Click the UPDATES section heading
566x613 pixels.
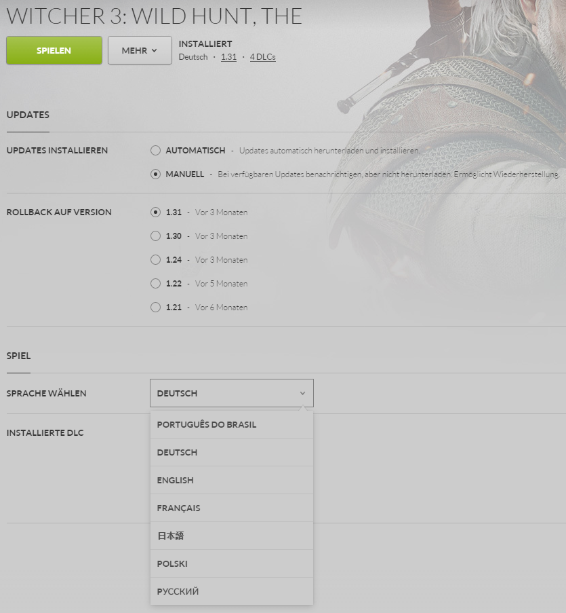click(x=28, y=115)
